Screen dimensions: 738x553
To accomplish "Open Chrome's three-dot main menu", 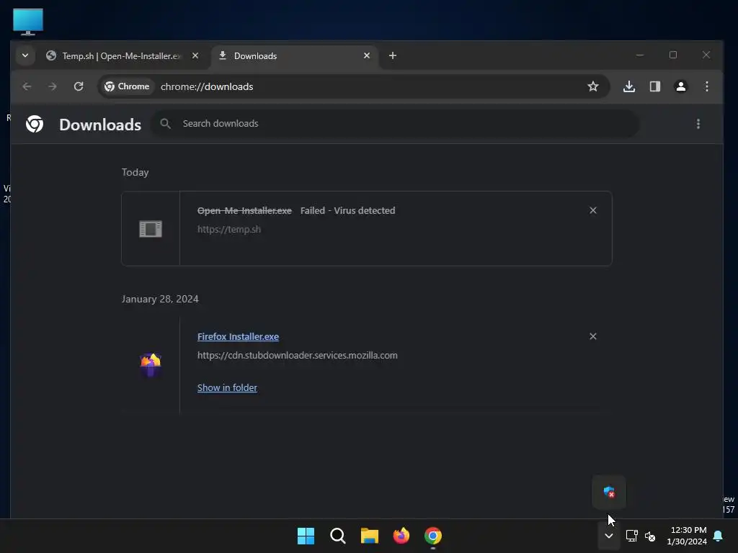I will pos(706,86).
